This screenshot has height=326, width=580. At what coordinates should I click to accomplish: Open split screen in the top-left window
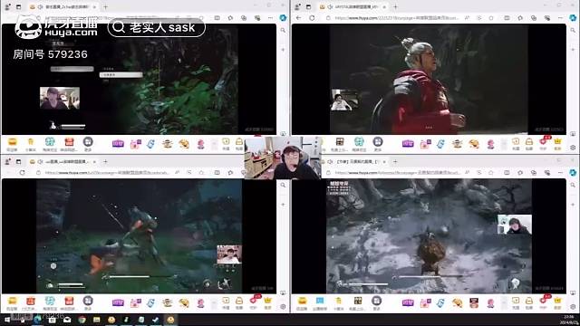pos(217,18)
